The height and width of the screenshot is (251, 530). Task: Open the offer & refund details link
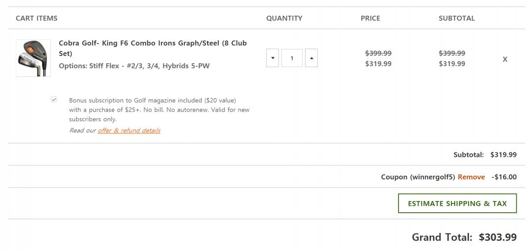tap(129, 130)
